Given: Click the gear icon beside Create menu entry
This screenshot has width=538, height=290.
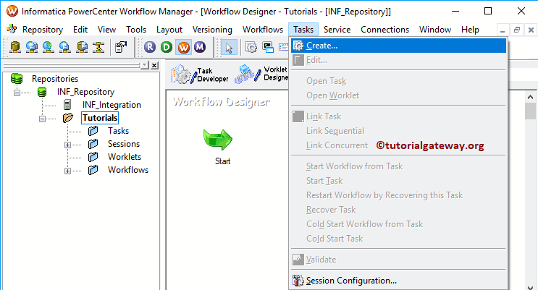Looking at the screenshot, I should (x=298, y=46).
